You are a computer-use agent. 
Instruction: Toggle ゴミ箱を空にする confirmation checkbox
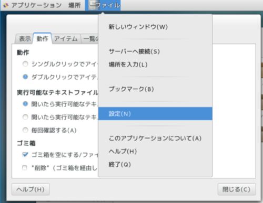(x=25, y=155)
